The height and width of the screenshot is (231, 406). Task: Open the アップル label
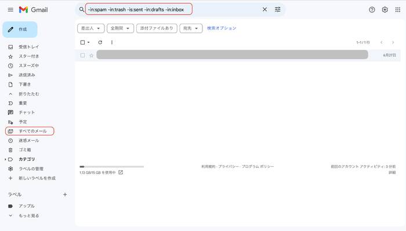pyautogui.click(x=27, y=206)
